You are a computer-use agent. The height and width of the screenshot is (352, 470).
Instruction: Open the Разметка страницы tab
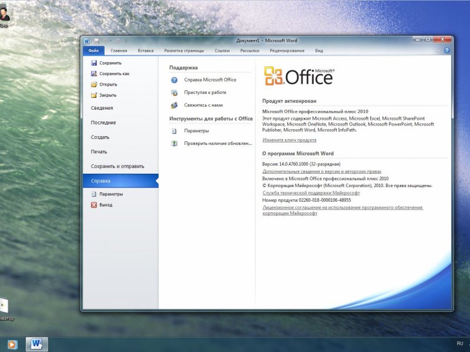pos(184,50)
